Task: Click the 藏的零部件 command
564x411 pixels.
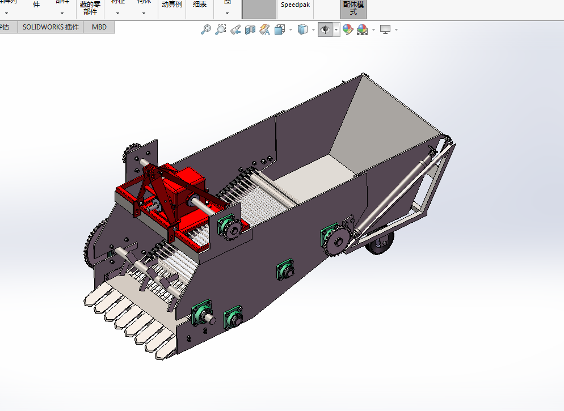Action: pos(90,8)
